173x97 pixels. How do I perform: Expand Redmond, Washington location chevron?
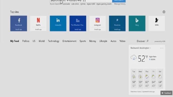pos(150,48)
